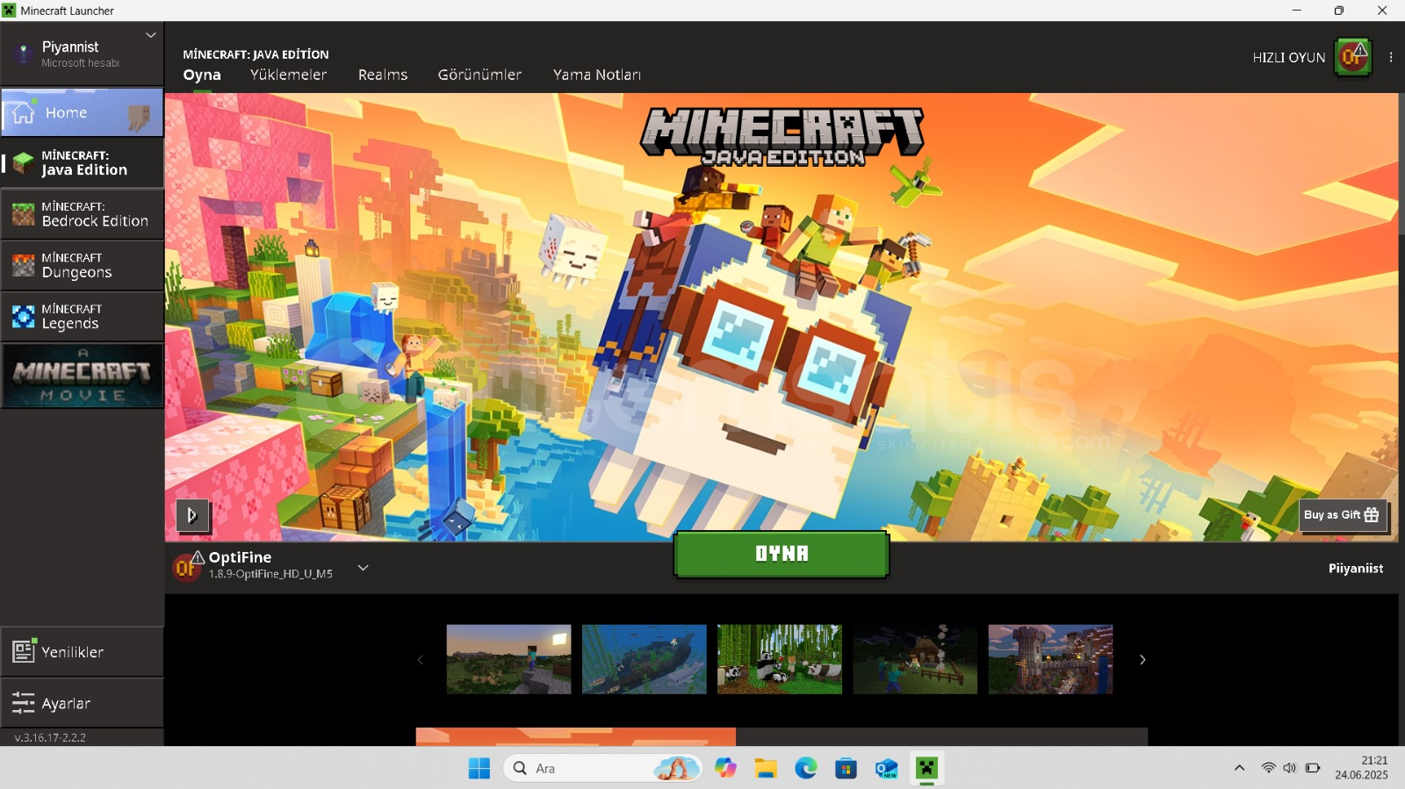Viewport: 1405px width, 789px height.
Task: Go to previous screenshots in carousel
Action: tap(420, 659)
